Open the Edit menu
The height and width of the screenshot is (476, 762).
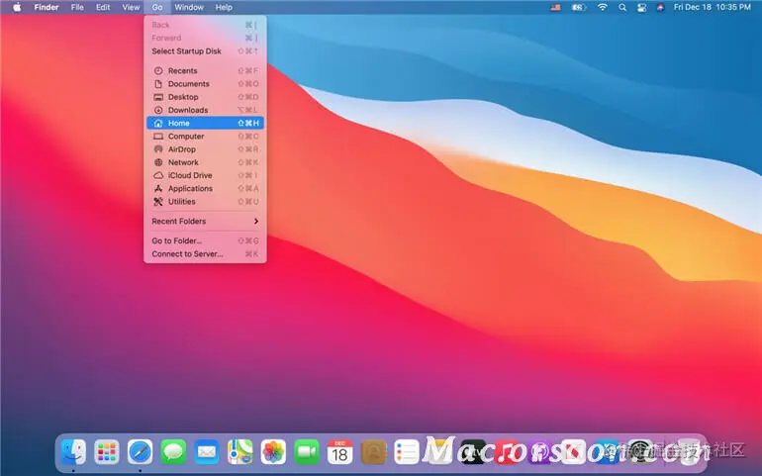click(103, 7)
